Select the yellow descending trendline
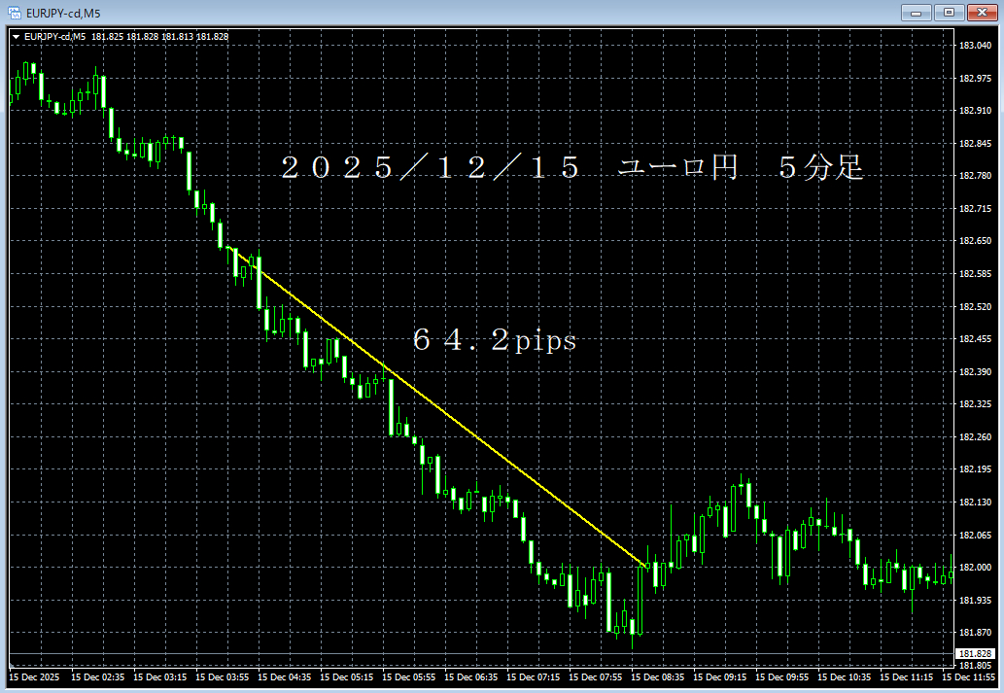This screenshot has width=1004, height=693. [447, 412]
